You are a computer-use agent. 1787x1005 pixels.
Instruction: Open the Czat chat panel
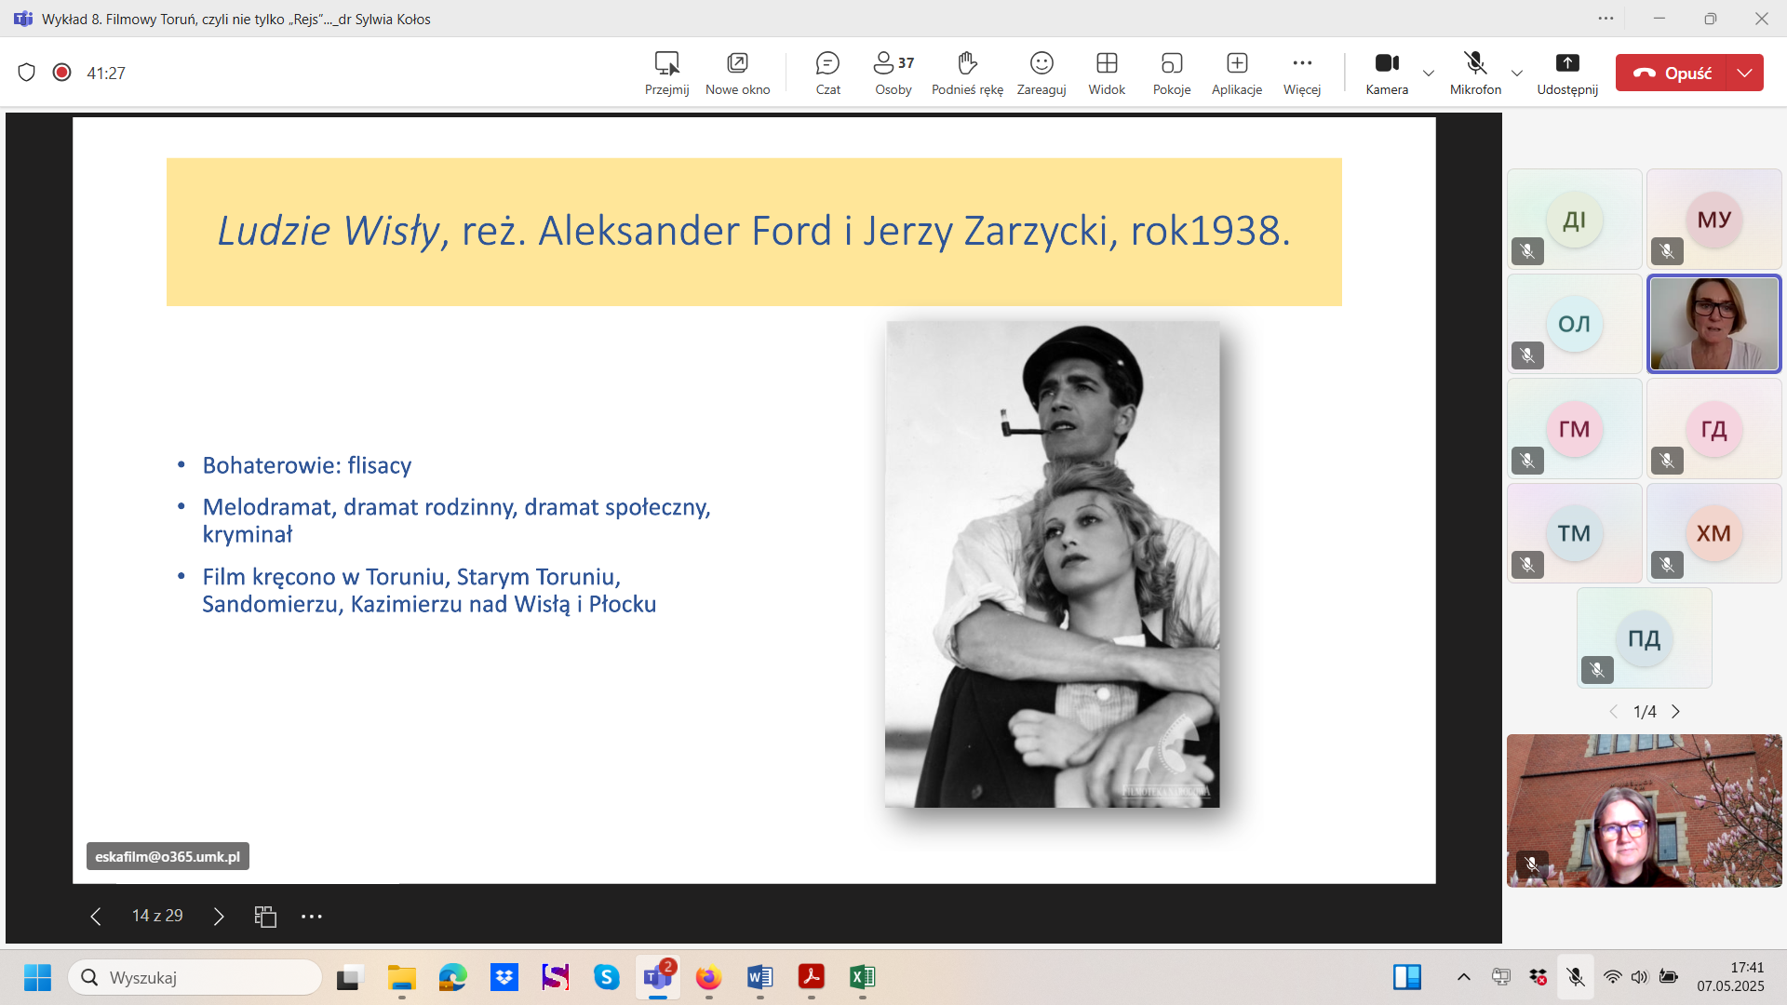click(827, 73)
